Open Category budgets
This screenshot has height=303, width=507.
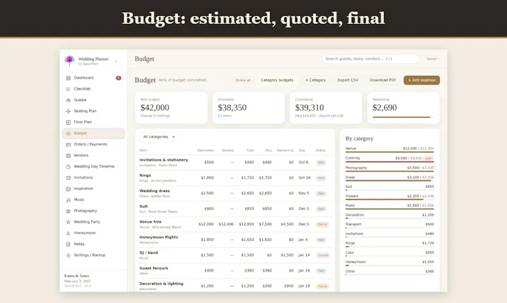click(x=277, y=80)
